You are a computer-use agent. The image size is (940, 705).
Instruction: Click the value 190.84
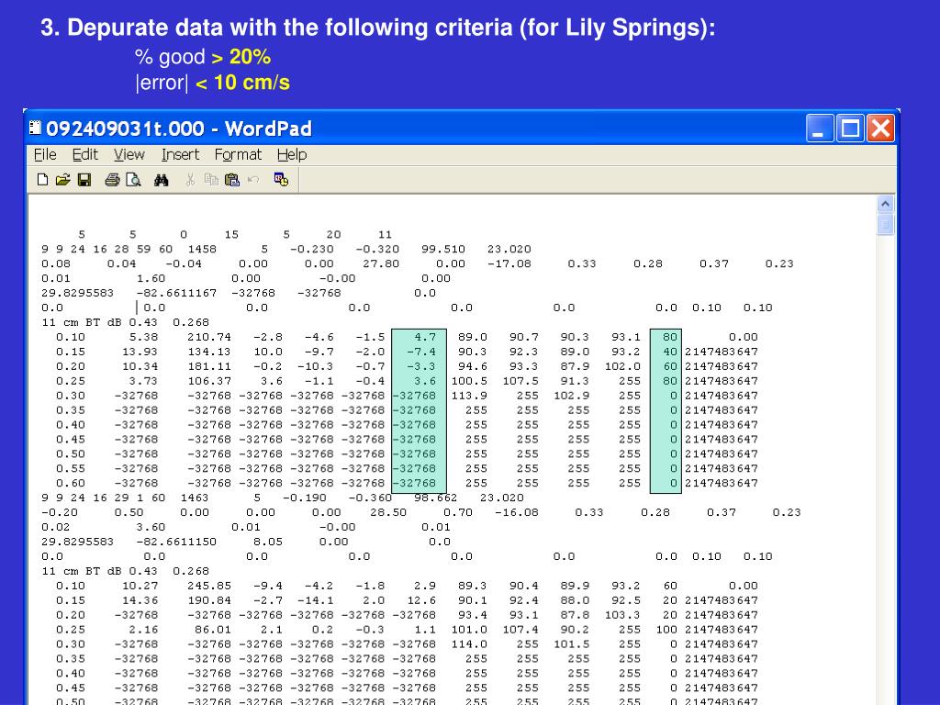pos(209,600)
